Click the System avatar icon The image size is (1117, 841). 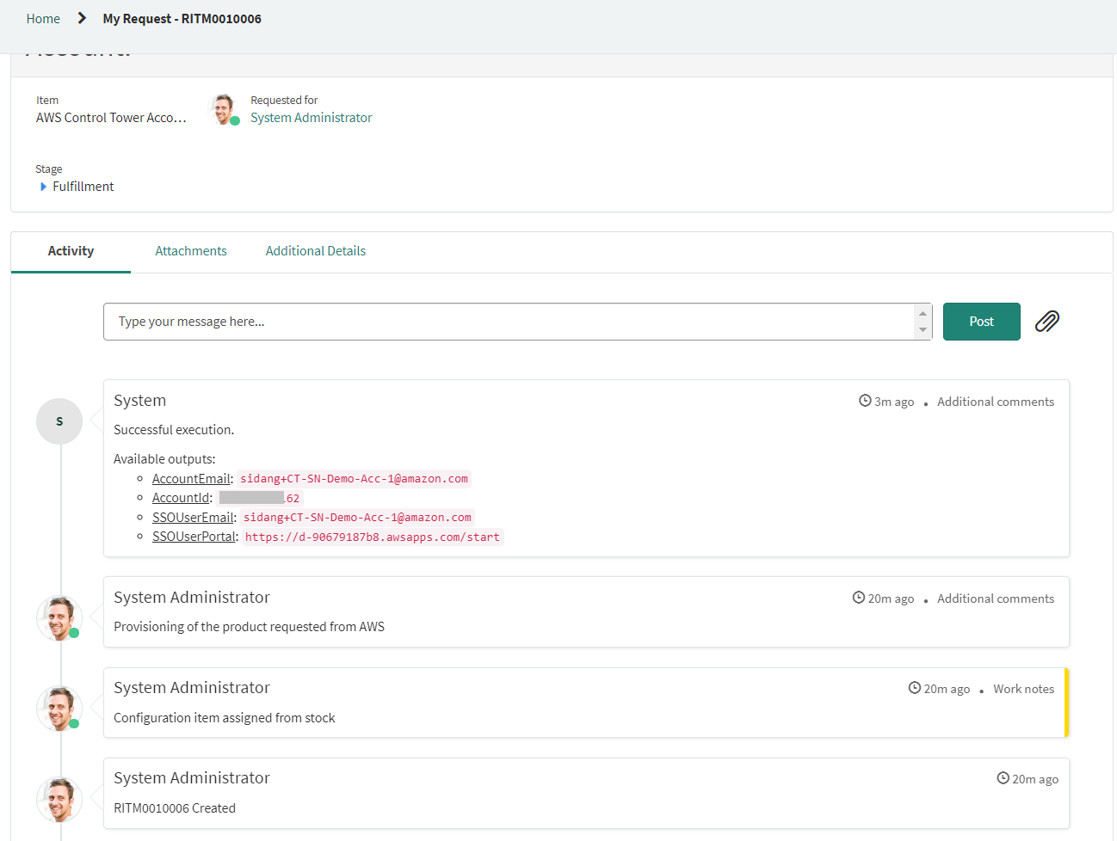click(x=59, y=420)
